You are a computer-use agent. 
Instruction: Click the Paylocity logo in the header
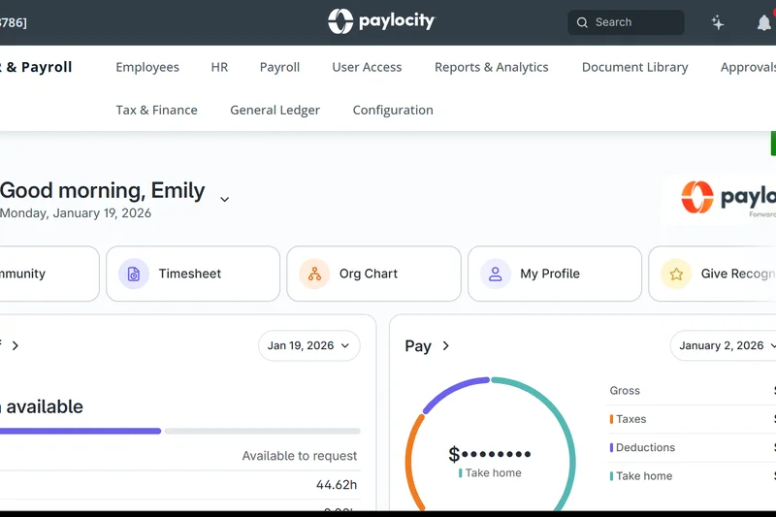pyautogui.click(x=381, y=21)
